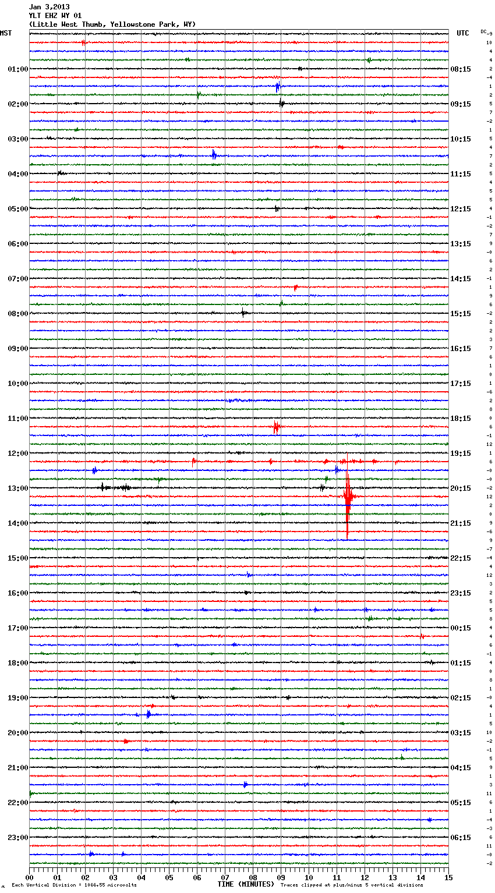Click the vertical division 1066.55 microvolts note

pyautogui.click(x=74, y=885)
